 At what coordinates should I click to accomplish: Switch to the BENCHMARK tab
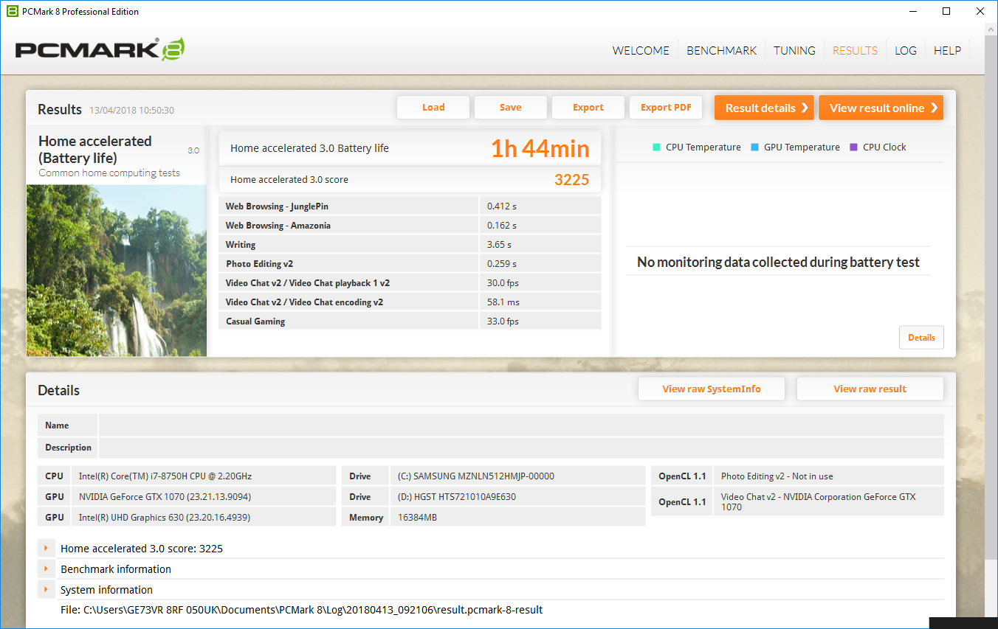click(x=721, y=51)
